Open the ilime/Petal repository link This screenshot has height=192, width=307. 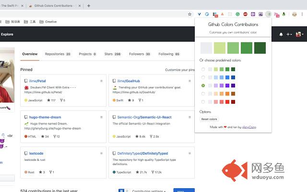[x=37, y=81]
